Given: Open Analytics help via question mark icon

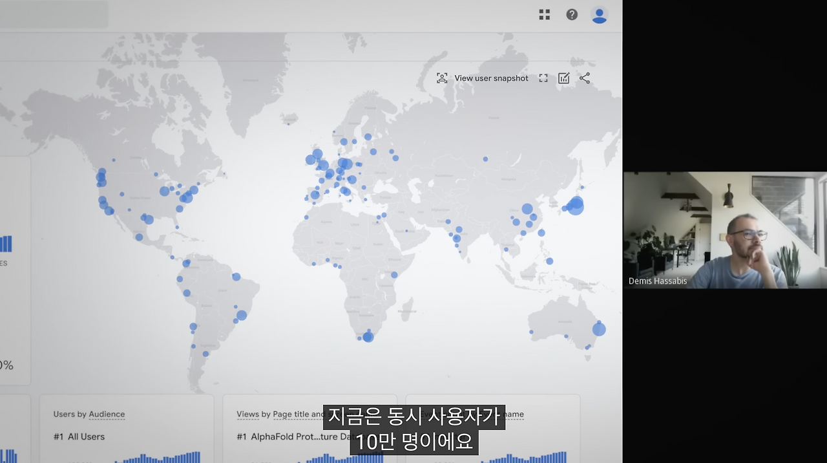Looking at the screenshot, I should click(572, 14).
